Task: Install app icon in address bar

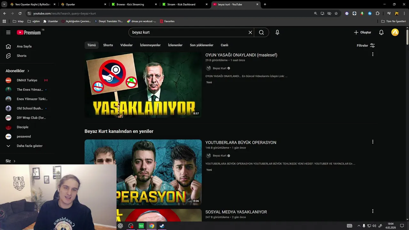Action: pyautogui.click(x=322, y=13)
